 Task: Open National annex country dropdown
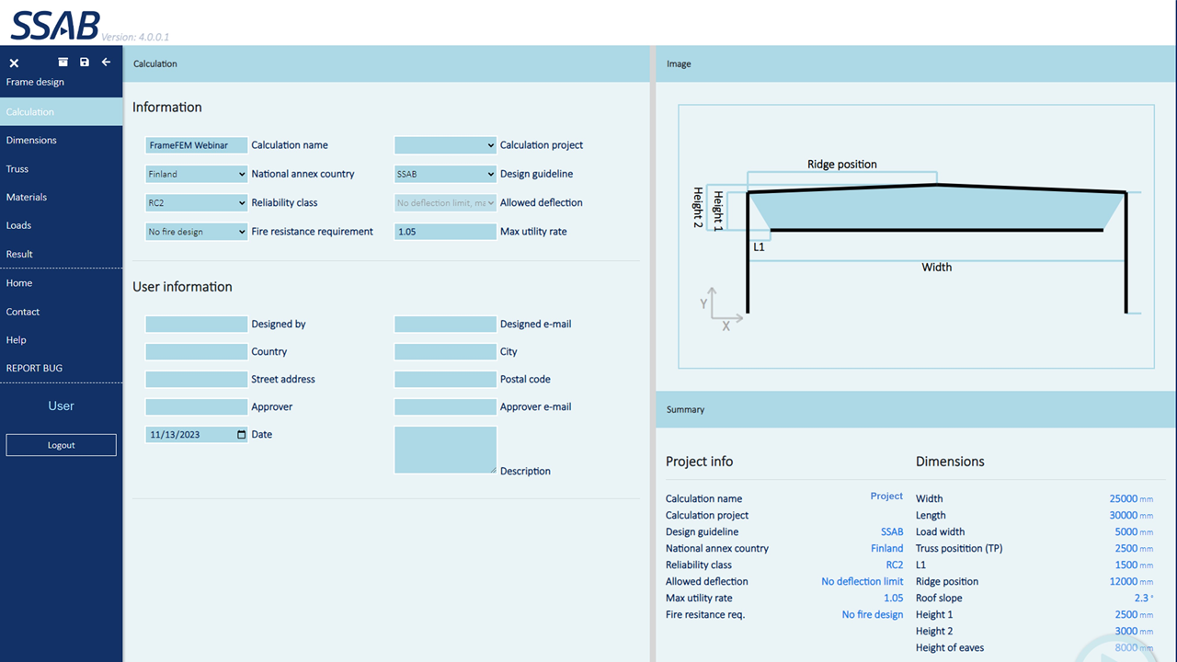pyautogui.click(x=197, y=174)
